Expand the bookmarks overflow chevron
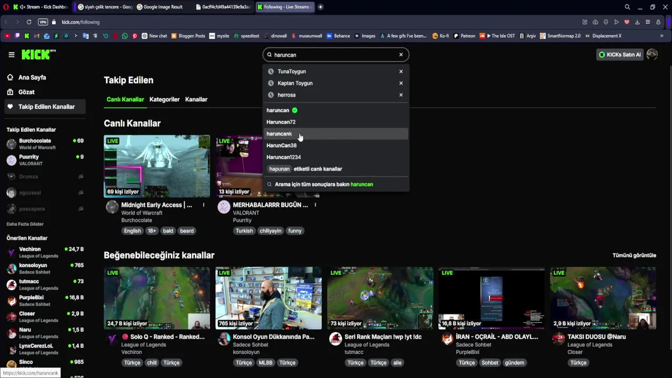The height and width of the screenshot is (378, 672). coord(661,36)
